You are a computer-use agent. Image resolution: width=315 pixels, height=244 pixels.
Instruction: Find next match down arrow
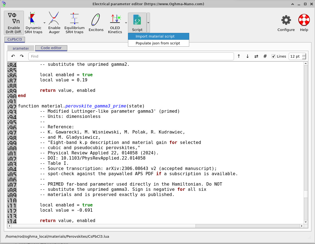247,56
